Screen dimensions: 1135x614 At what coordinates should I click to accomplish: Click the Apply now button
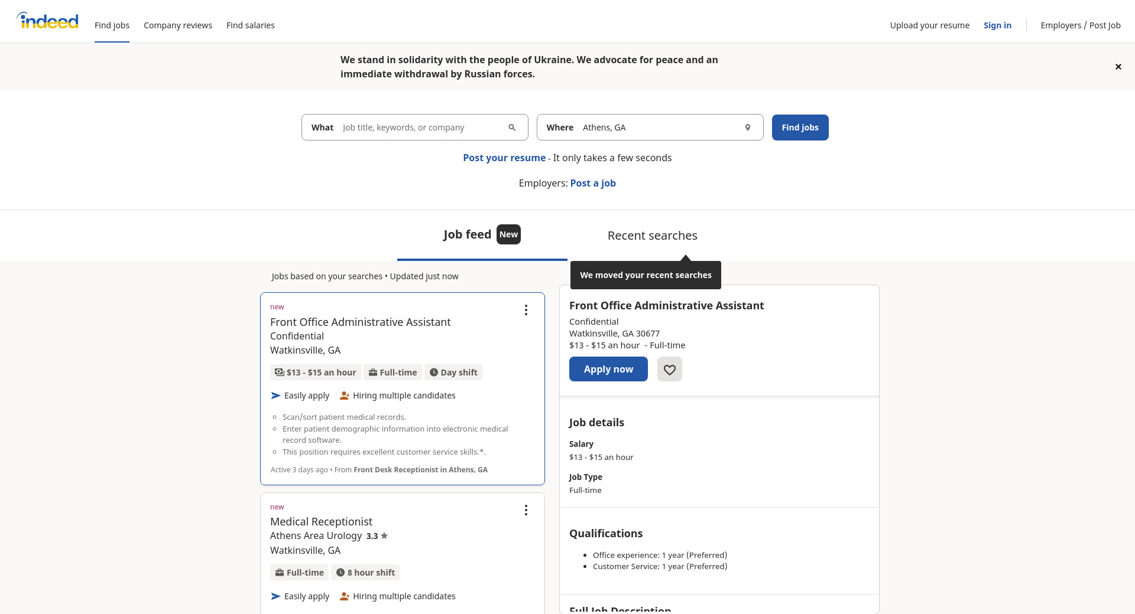pyautogui.click(x=608, y=369)
